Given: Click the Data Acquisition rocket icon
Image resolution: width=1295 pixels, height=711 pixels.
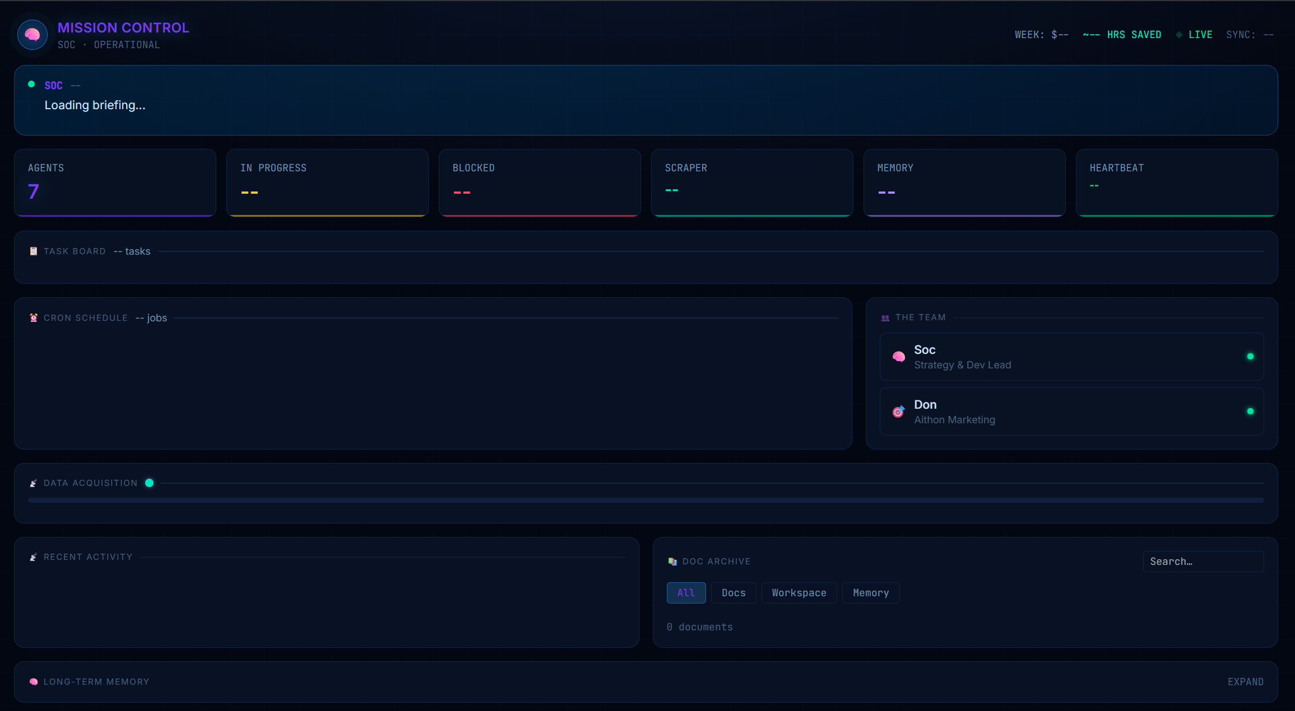Looking at the screenshot, I should click(x=34, y=483).
